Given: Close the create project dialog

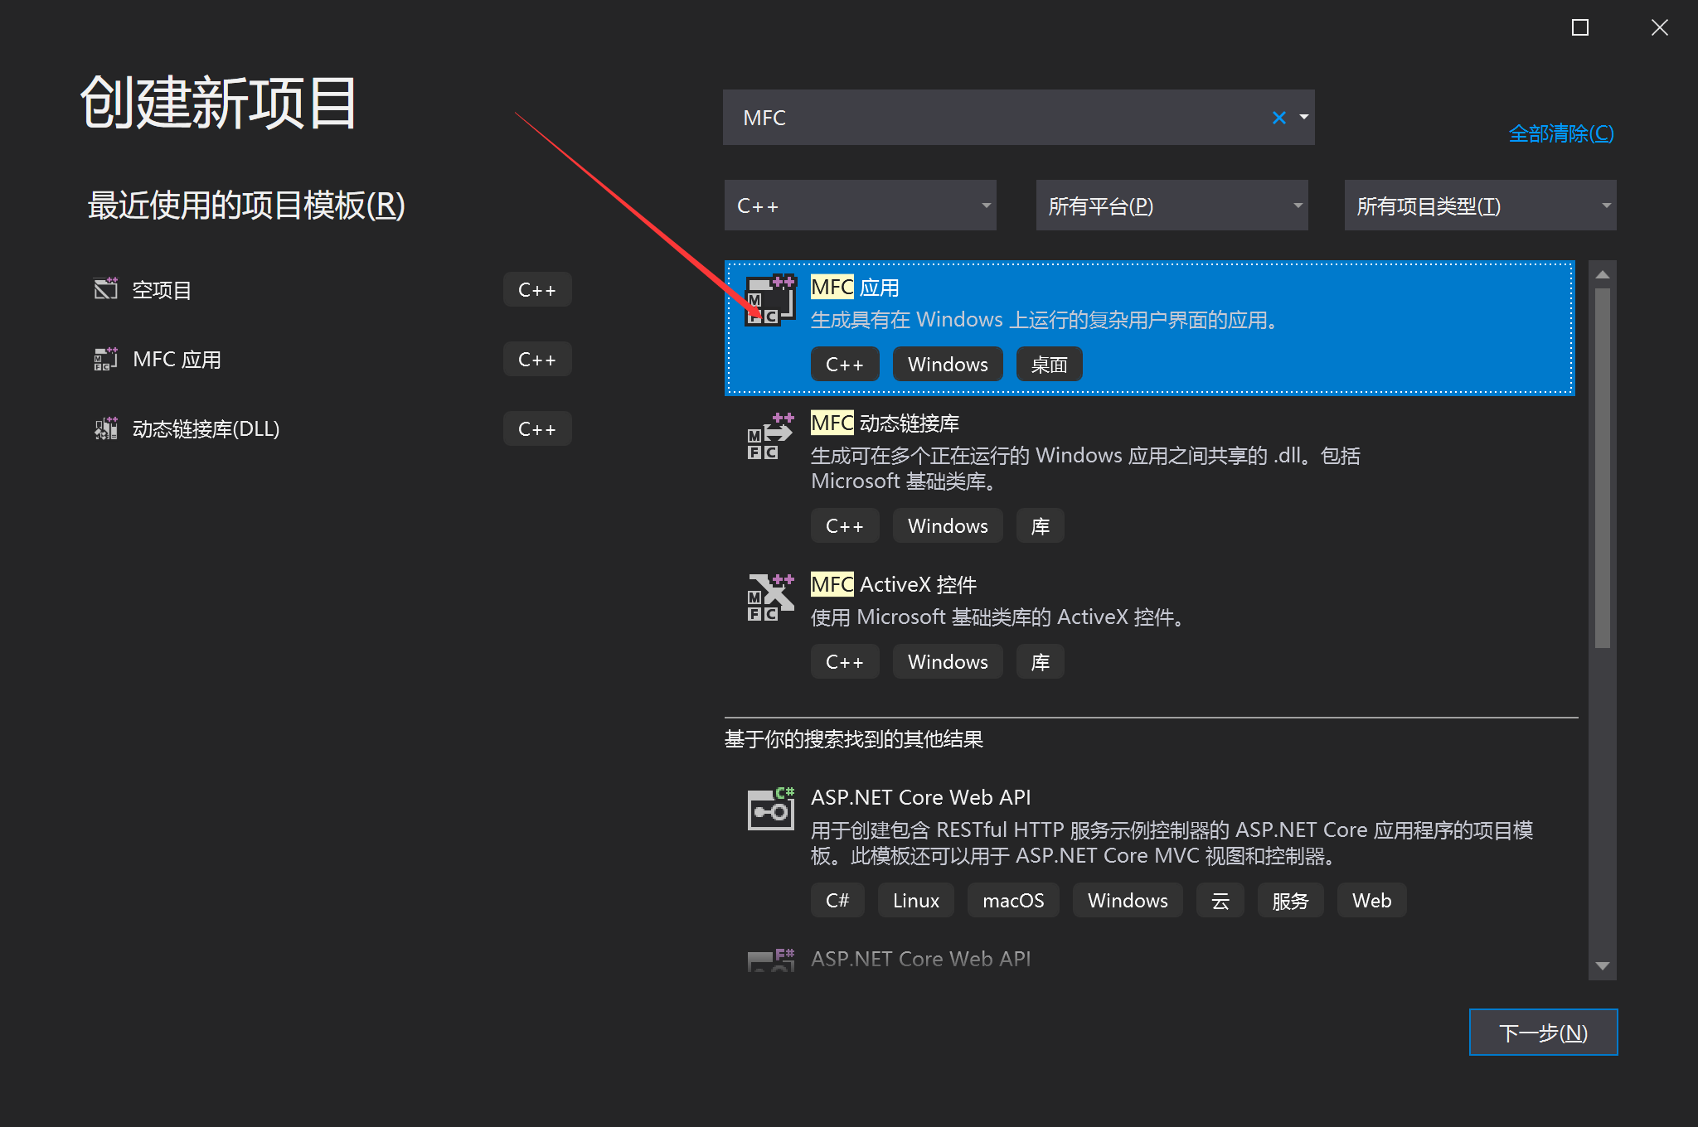Looking at the screenshot, I should click(1659, 27).
